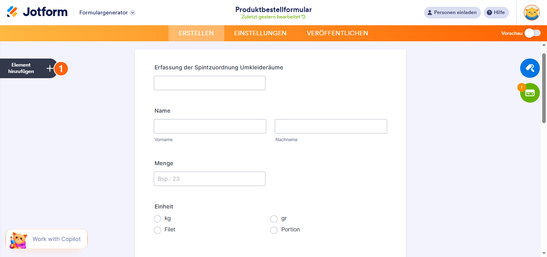Open your profile avatar menu
The width and height of the screenshot is (547, 257).
pos(531,12)
